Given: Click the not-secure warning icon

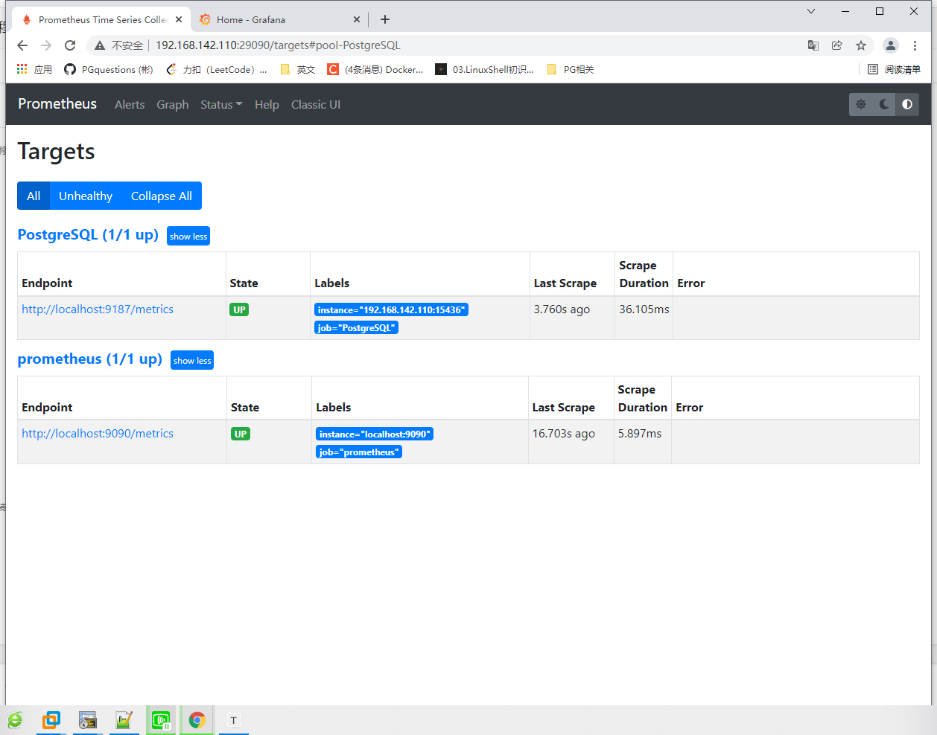Looking at the screenshot, I should (100, 45).
